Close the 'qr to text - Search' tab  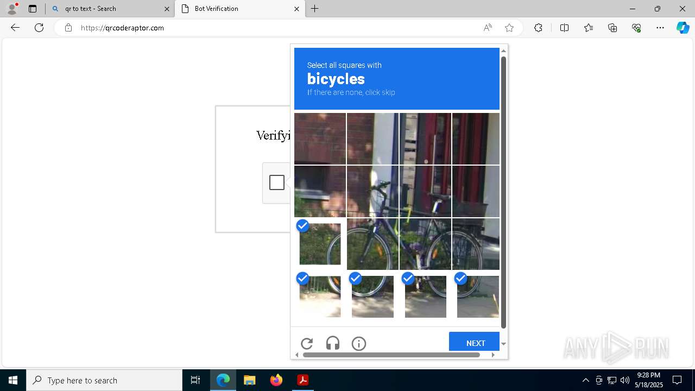click(167, 9)
